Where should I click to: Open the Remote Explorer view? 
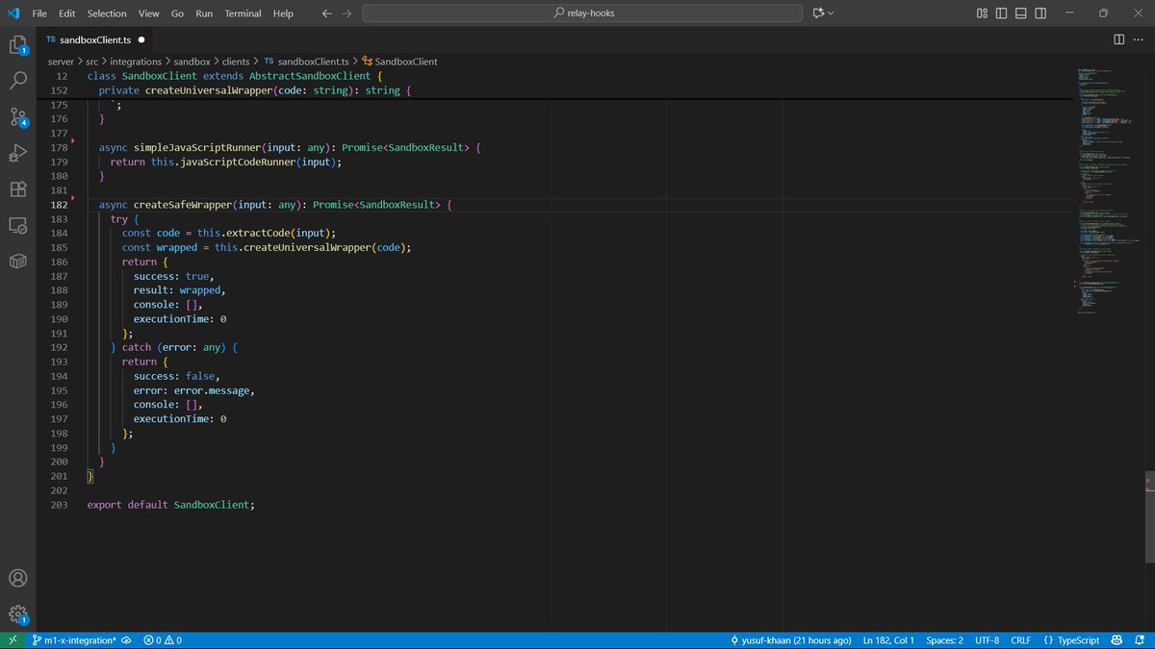(x=17, y=225)
